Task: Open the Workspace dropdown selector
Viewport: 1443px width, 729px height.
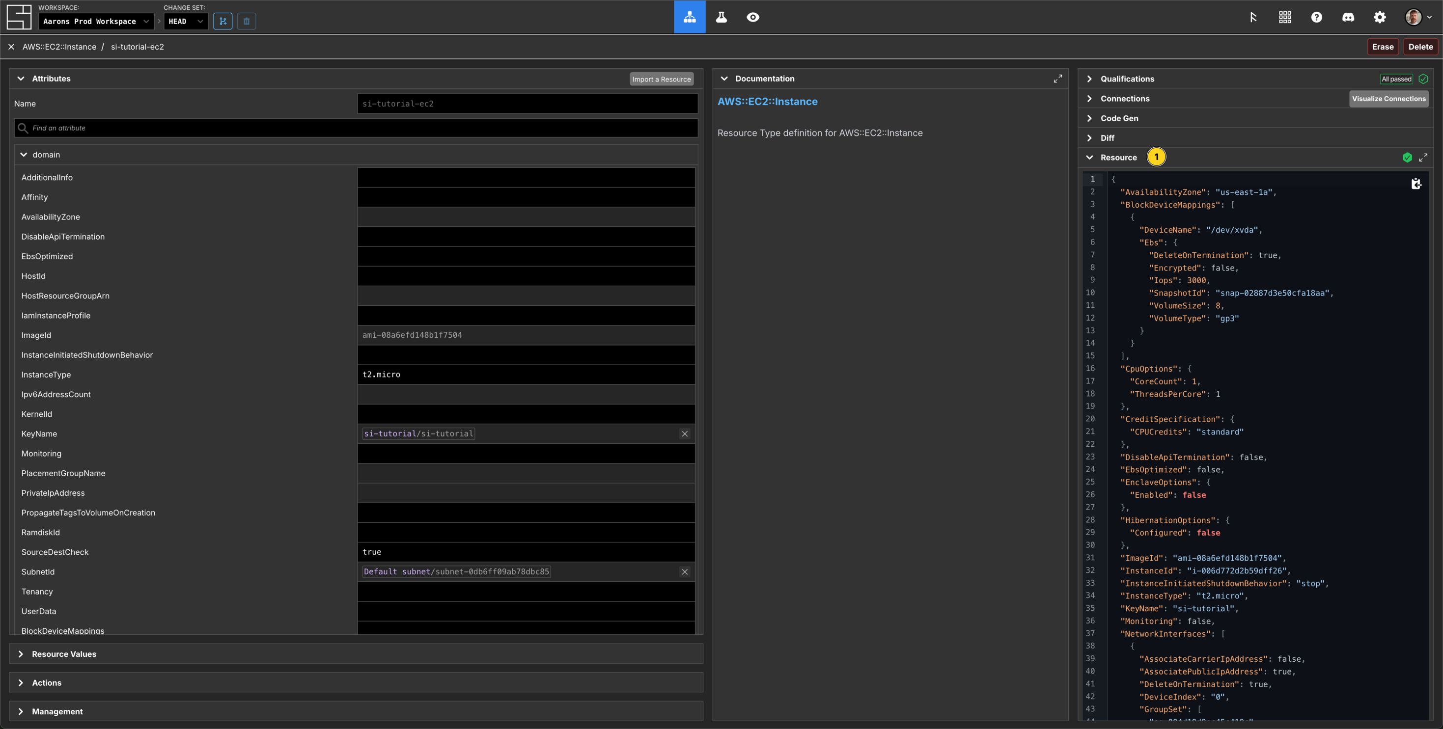Action: click(x=96, y=21)
